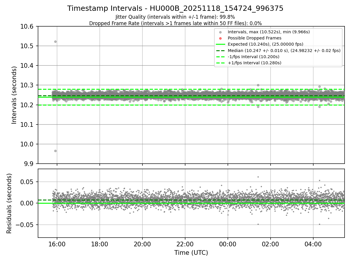Screen dimensions: 351x263
Task: Click the 22:00 x-axis tick label
Action: pos(185,244)
